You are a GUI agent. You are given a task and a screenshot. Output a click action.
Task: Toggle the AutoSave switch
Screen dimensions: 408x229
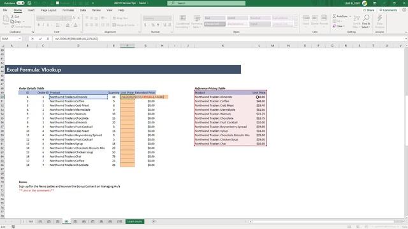[20, 3]
